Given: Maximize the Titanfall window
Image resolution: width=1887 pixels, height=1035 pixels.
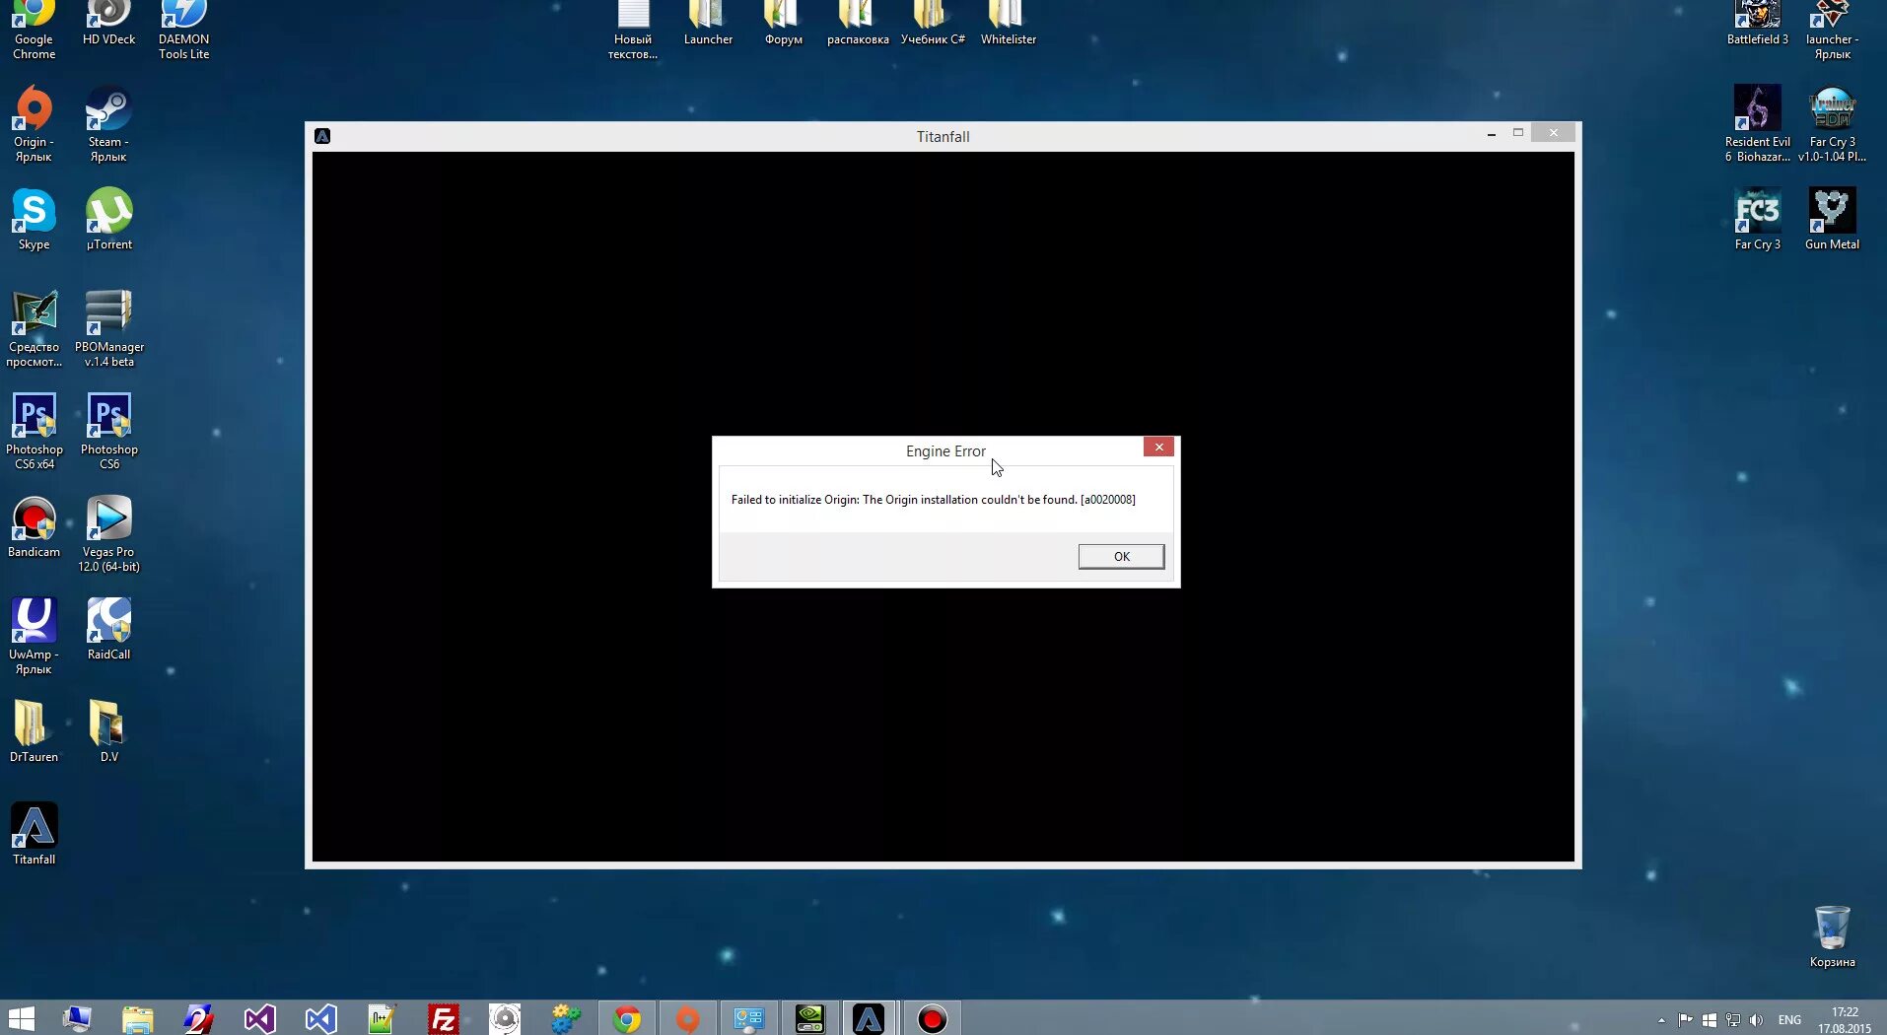Looking at the screenshot, I should coord(1518,133).
